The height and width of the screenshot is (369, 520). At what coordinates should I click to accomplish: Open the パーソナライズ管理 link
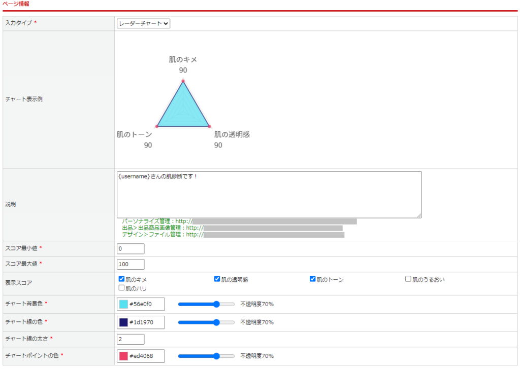(x=240, y=222)
